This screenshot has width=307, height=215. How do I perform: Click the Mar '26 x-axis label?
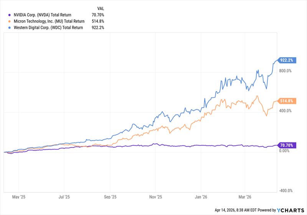(x=246, y=196)
